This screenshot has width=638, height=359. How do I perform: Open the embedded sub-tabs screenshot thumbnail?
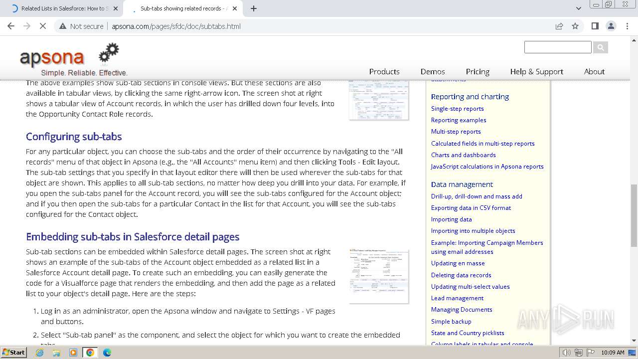click(379, 276)
